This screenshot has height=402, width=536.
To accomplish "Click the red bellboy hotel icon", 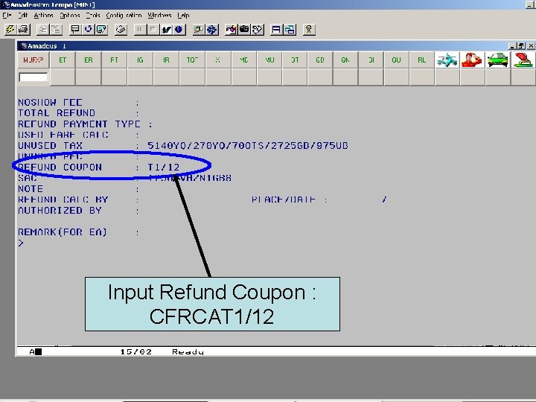I will tap(472, 60).
